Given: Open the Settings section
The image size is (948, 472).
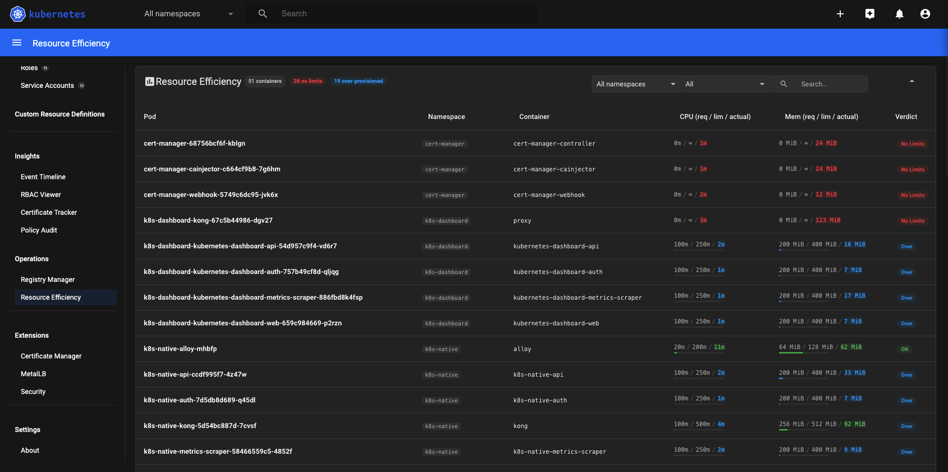Looking at the screenshot, I should click(28, 430).
